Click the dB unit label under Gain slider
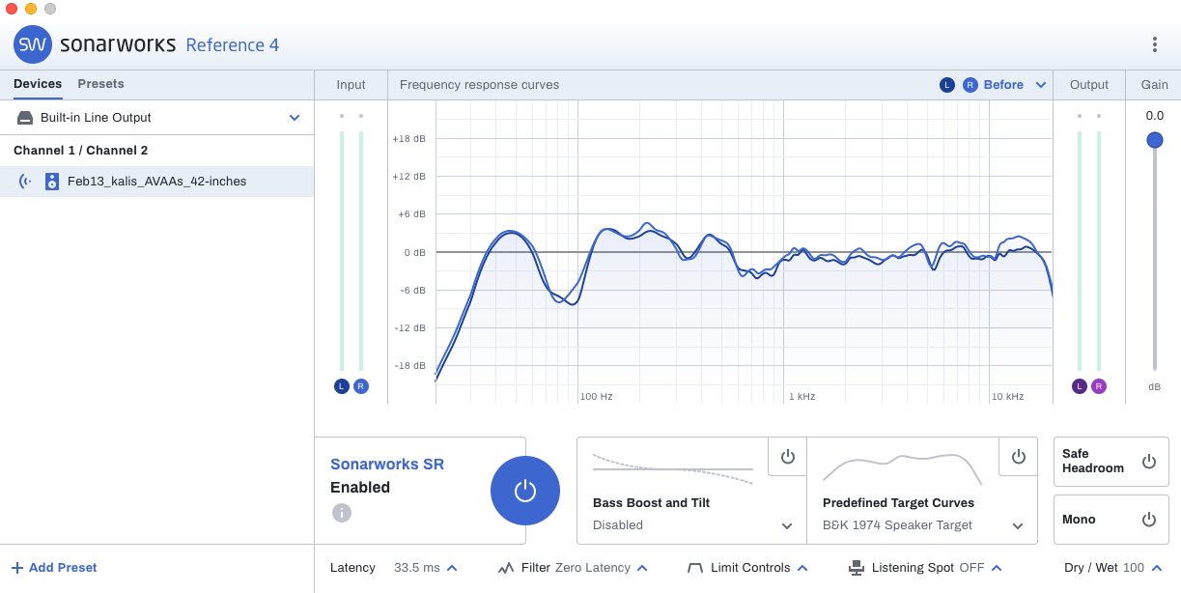 [x=1155, y=387]
